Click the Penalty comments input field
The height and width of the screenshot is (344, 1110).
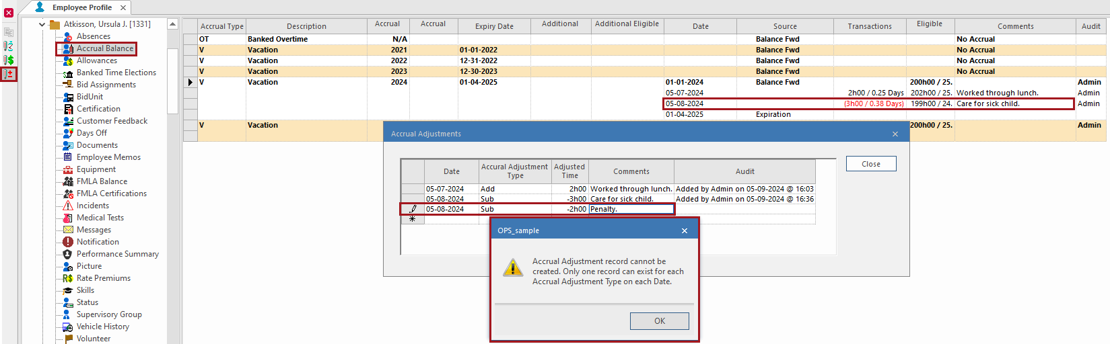631,209
